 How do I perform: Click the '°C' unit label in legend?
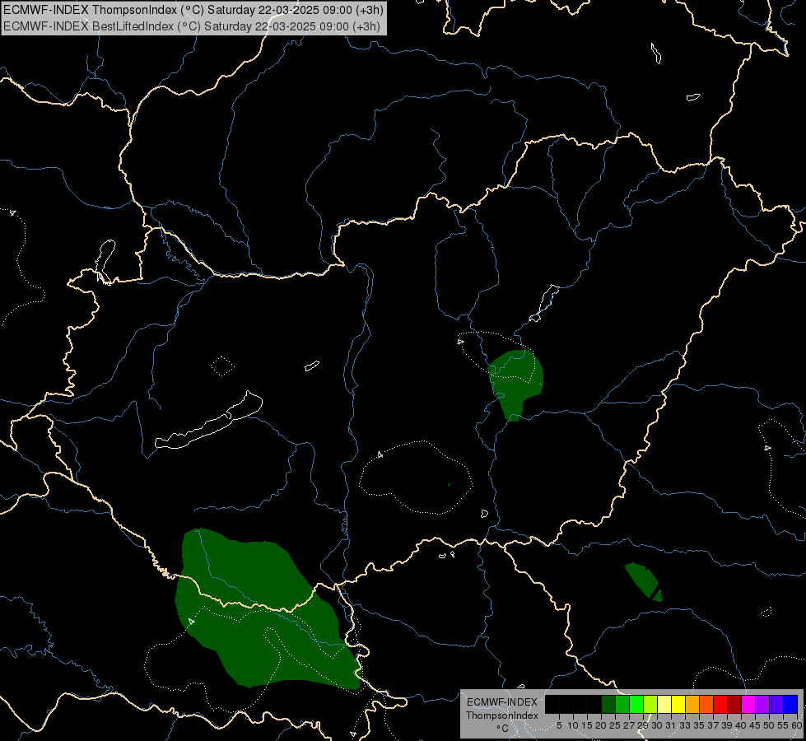coord(503,729)
